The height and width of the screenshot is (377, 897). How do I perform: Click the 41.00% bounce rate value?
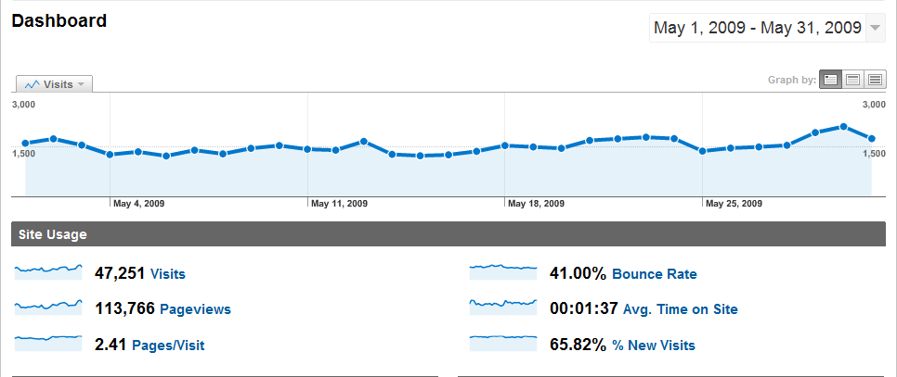(578, 273)
